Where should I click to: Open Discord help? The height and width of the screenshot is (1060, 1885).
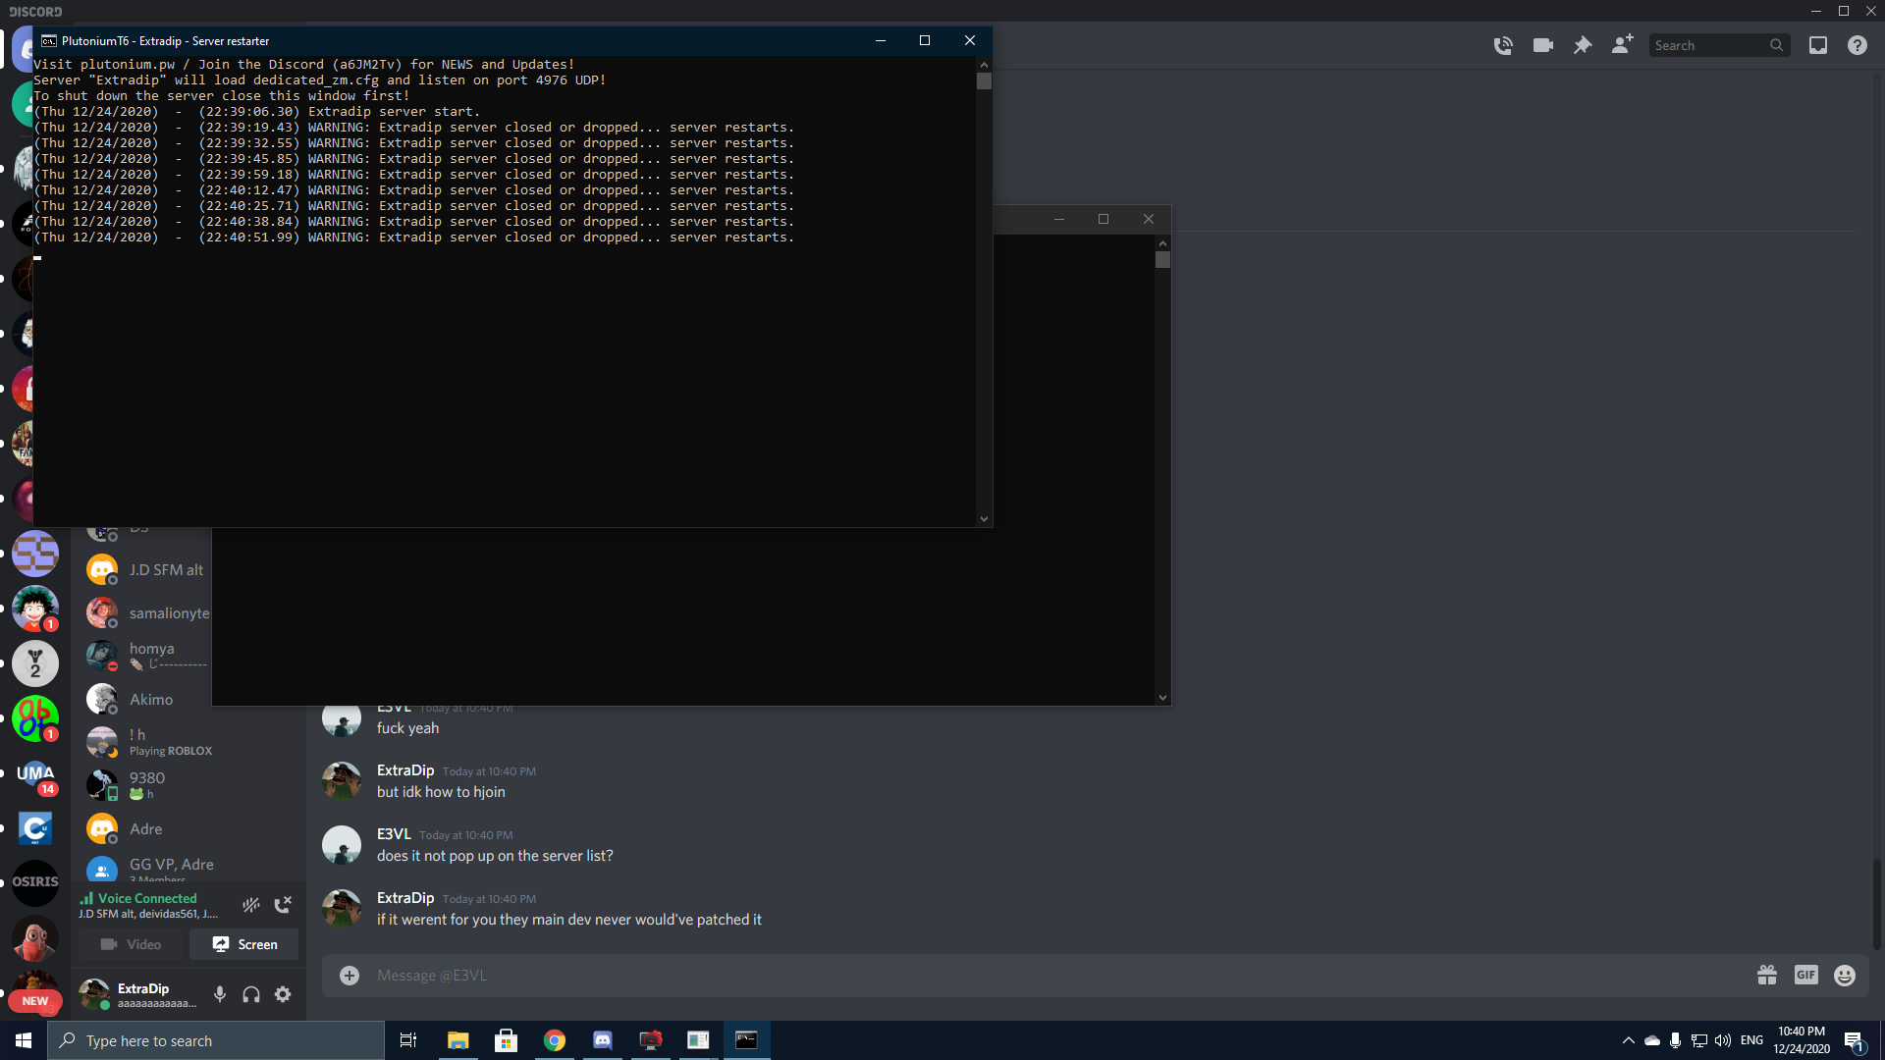pyautogui.click(x=1858, y=45)
